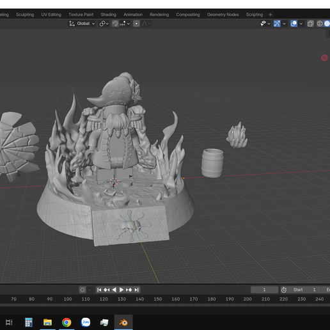
Task: Open the transform pivot point dropdown
Action: tap(104, 24)
